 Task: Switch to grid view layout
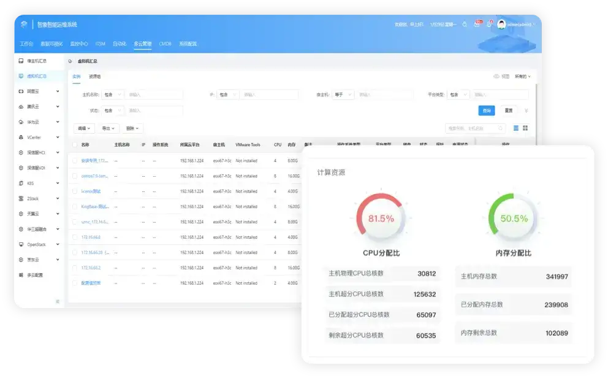coord(525,128)
